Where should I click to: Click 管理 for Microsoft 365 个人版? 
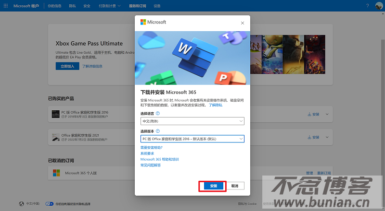coord(309,173)
